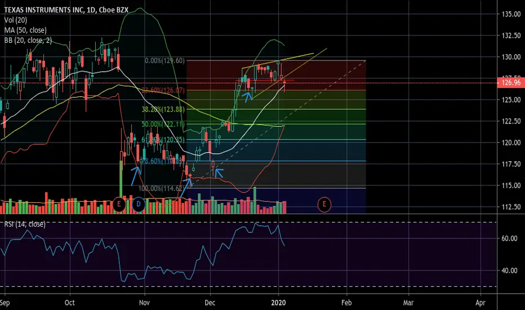The height and width of the screenshot is (310, 525).
Task: Click the 23.60%(126.07) Fibonacci level label
Action: (163, 90)
